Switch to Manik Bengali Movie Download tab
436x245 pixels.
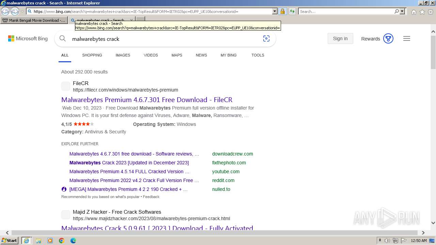(x=34, y=20)
